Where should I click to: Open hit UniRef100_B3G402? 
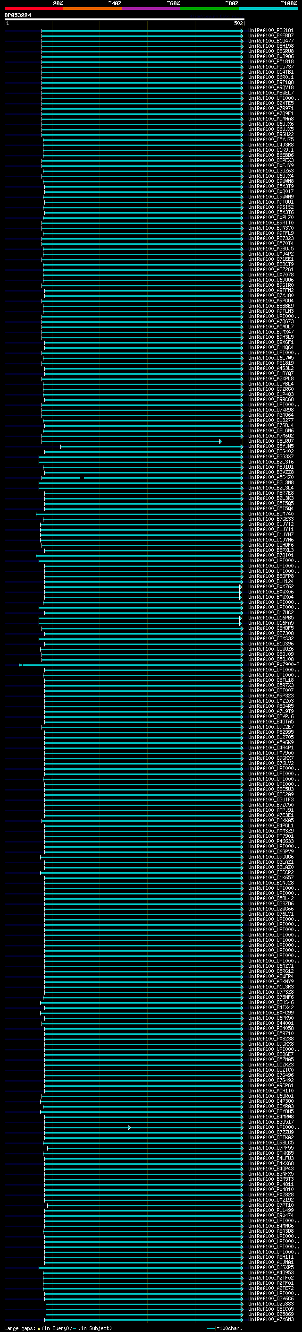tap(270, 451)
